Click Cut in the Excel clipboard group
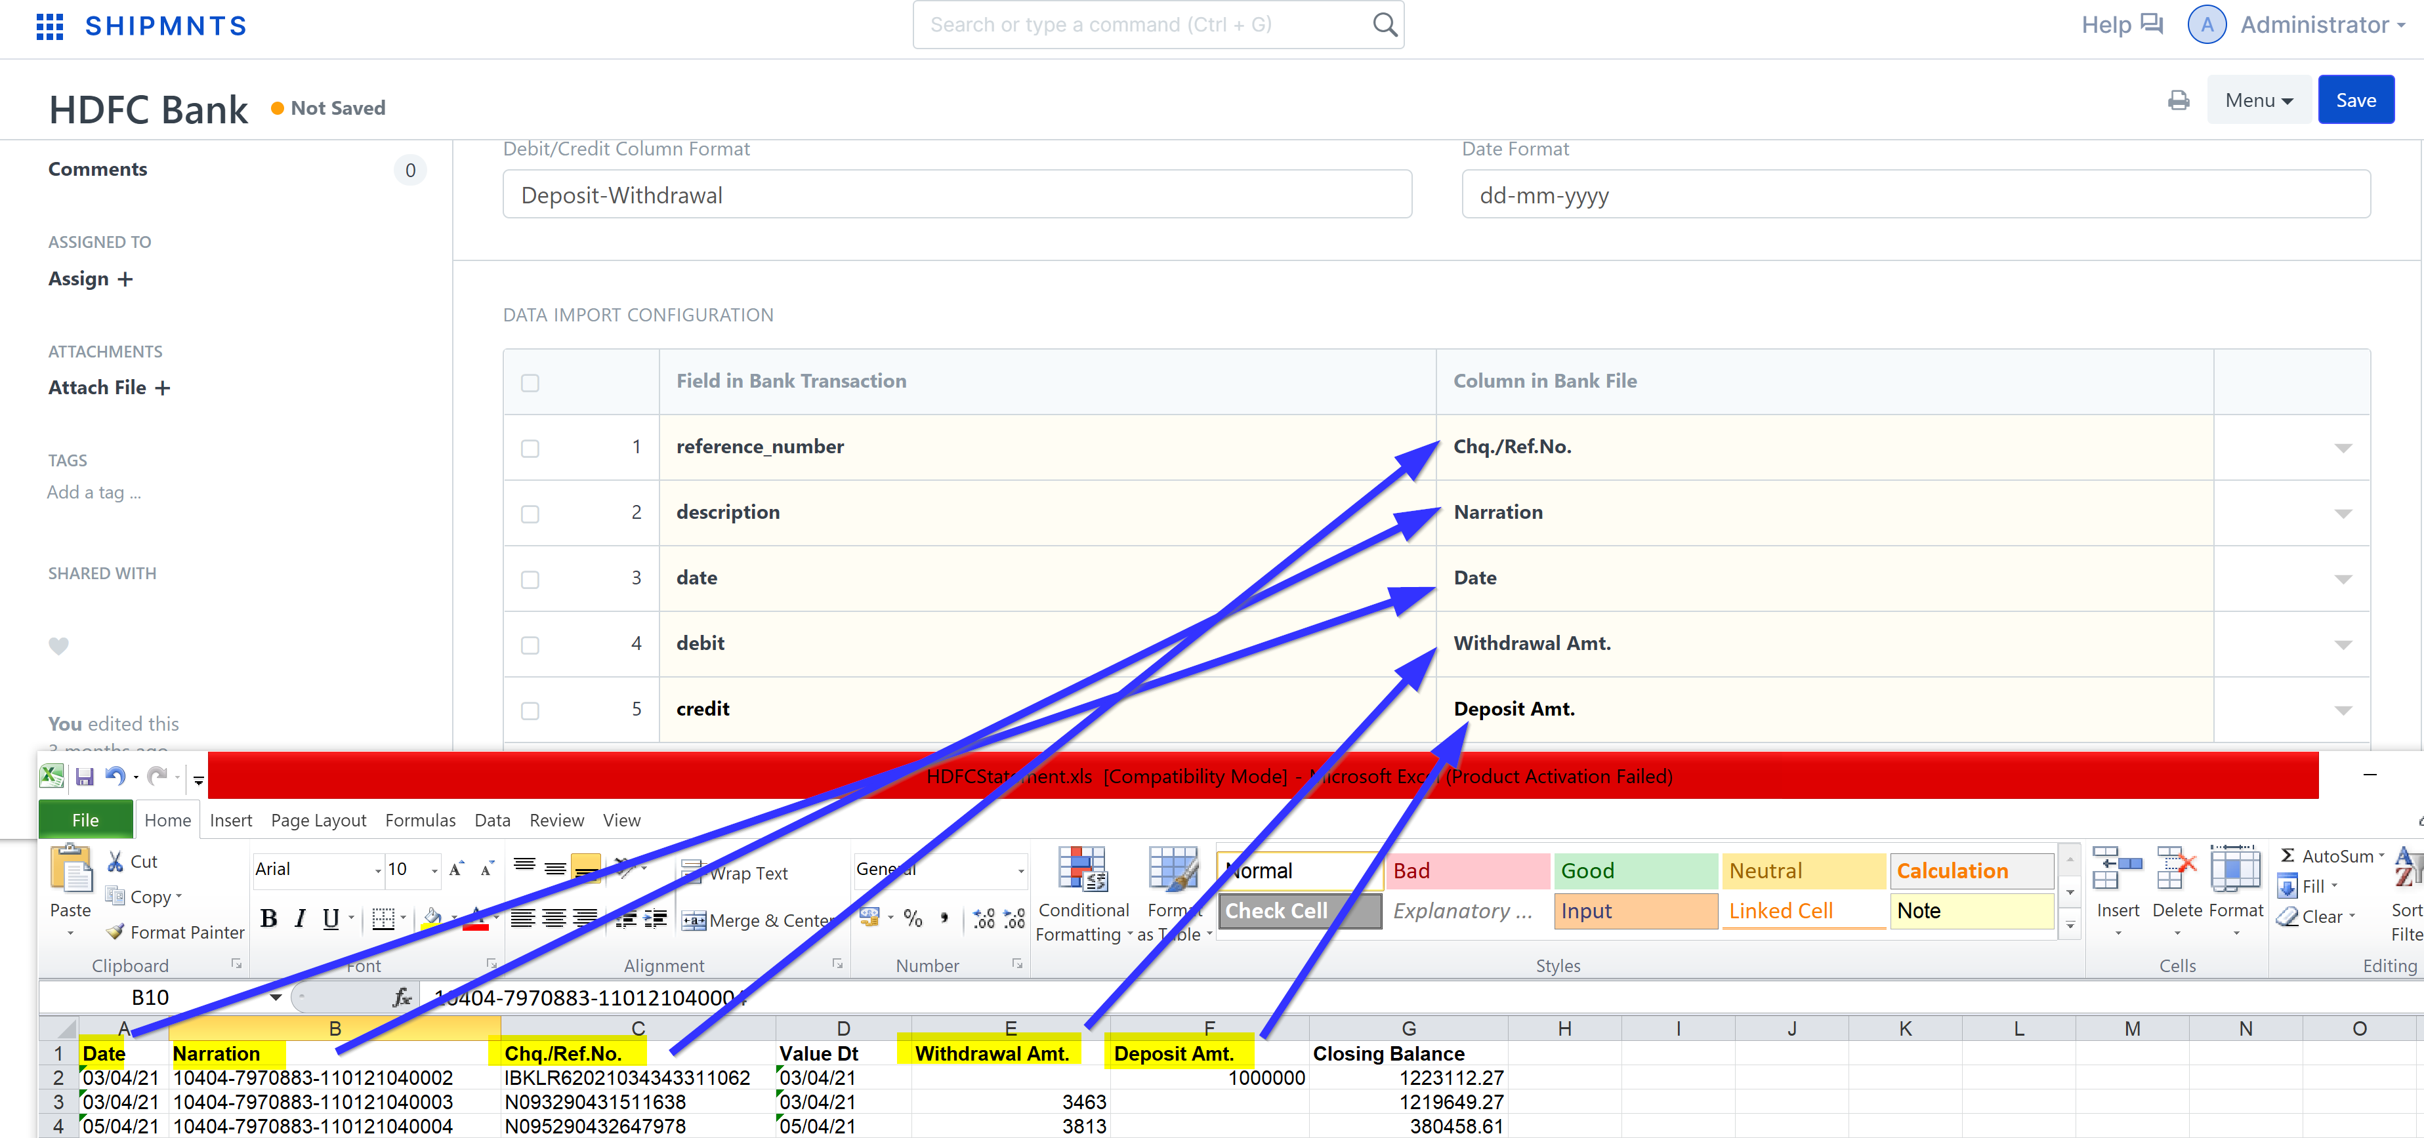2424x1138 pixels. click(132, 861)
